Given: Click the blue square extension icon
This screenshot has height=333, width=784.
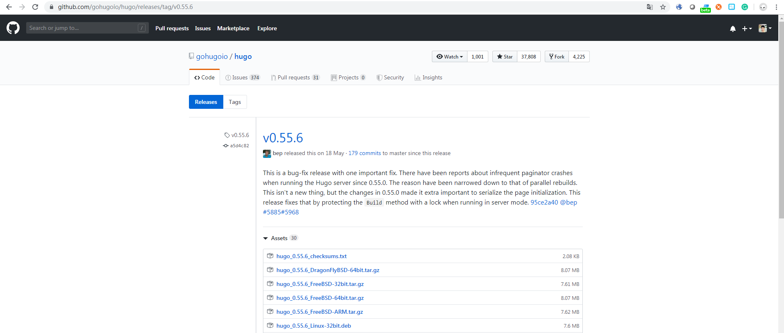Looking at the screenshot, I should (x=732, y=7).
